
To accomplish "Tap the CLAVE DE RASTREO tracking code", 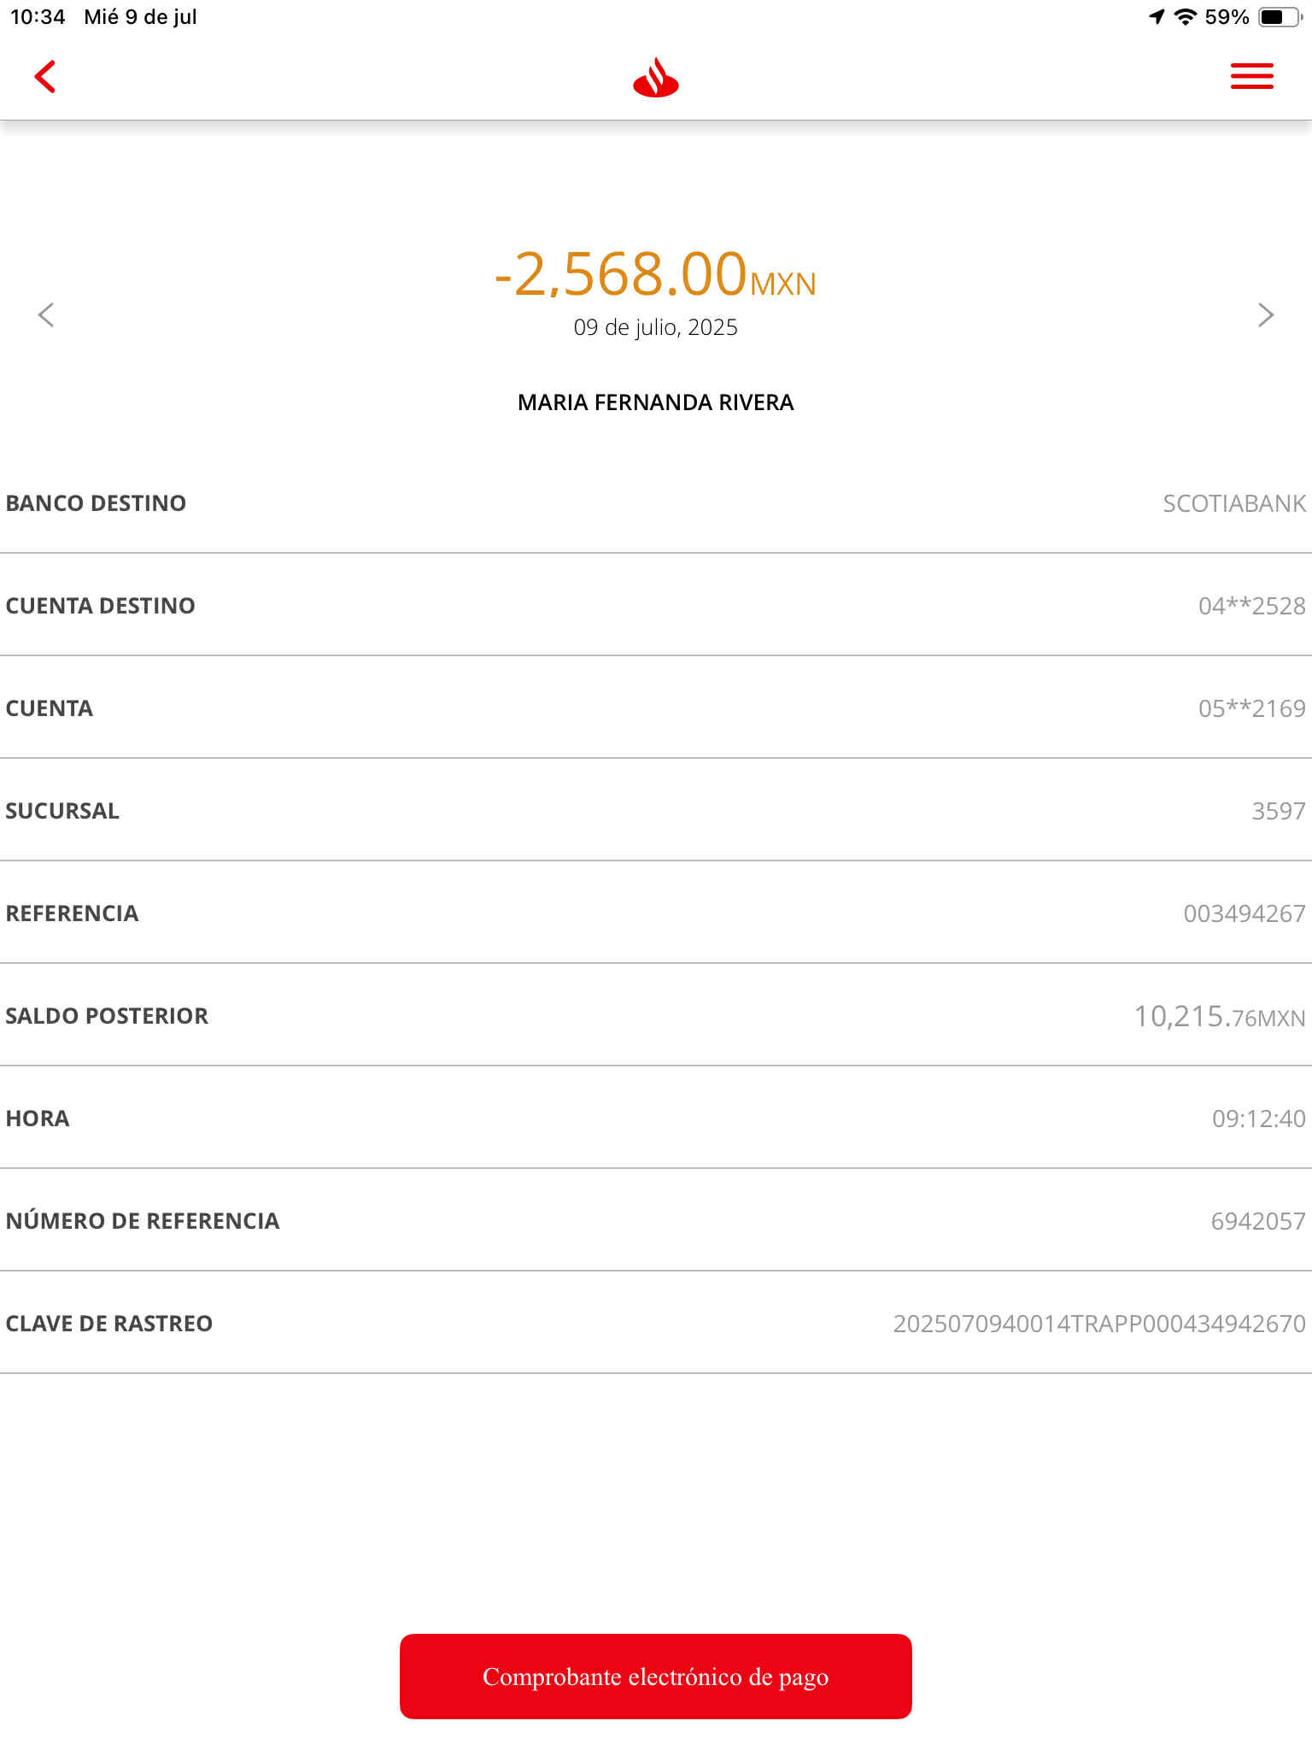I will (1099, 1324).
